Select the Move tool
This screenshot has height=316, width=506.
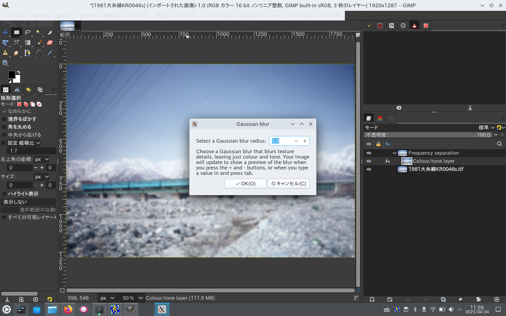click(x=5, y=33)
